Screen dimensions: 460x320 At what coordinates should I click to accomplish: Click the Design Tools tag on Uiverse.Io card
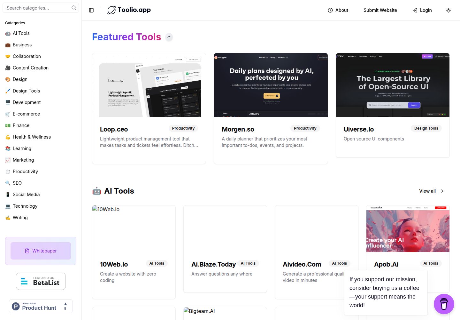pos(426,128)
